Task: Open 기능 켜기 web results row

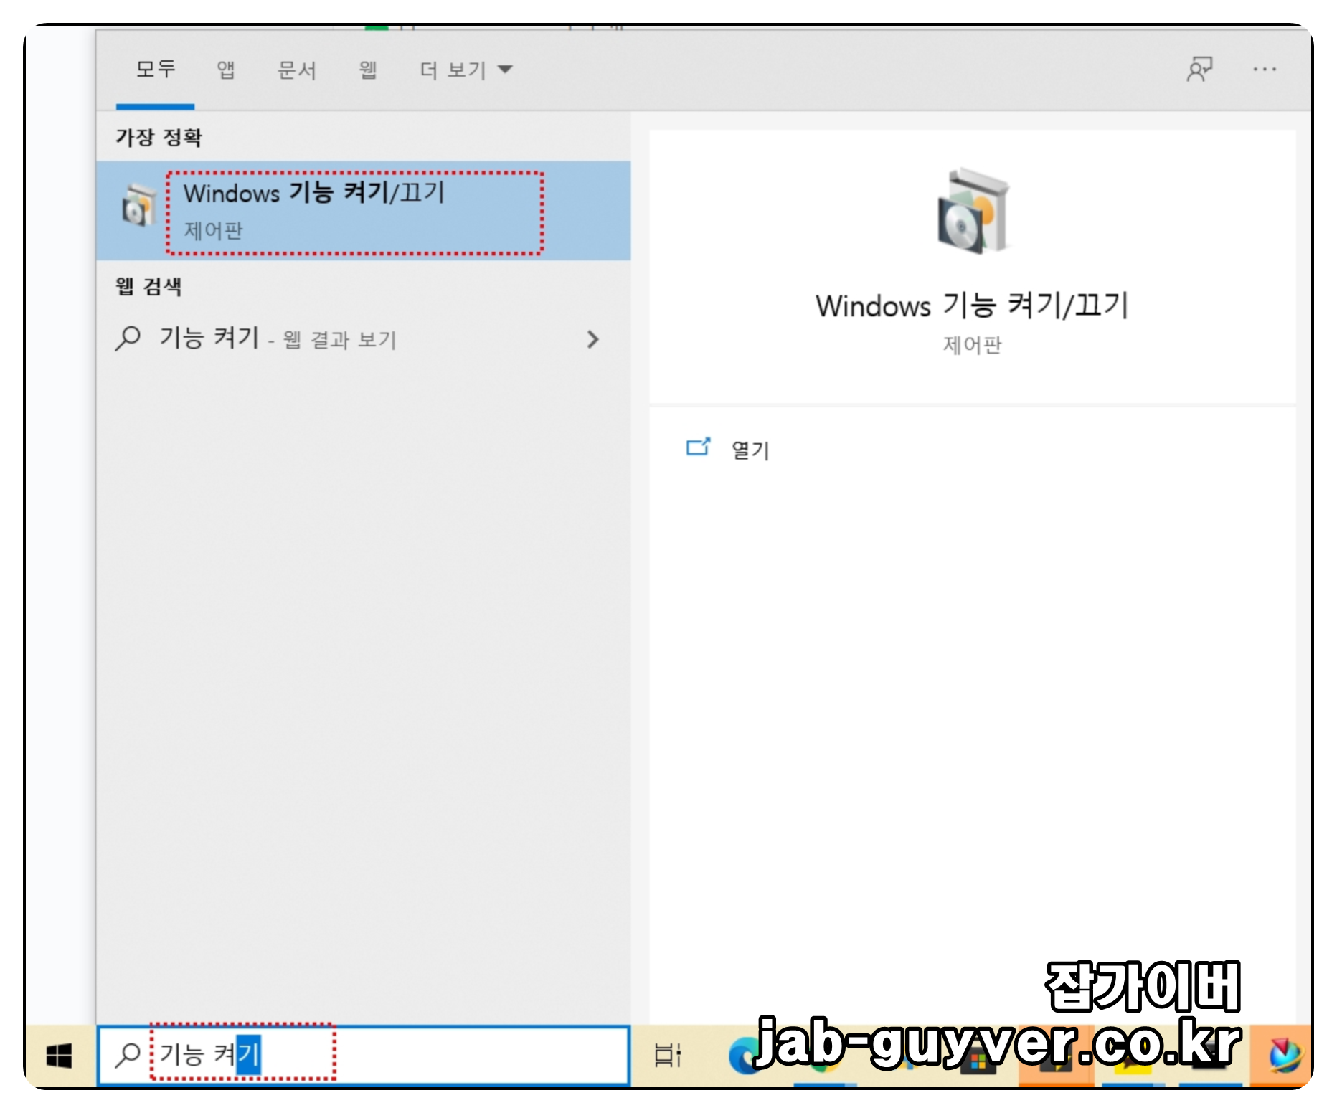Action: click(x=364, y=338)
